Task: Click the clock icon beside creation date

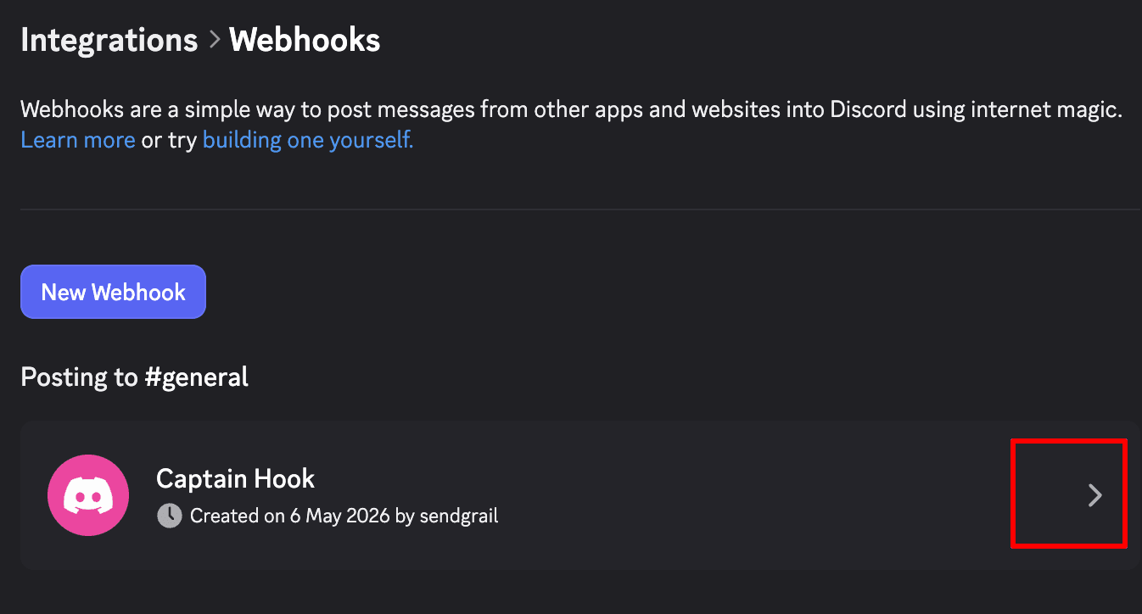Action: pyautogui.click(x=170, y=515)
